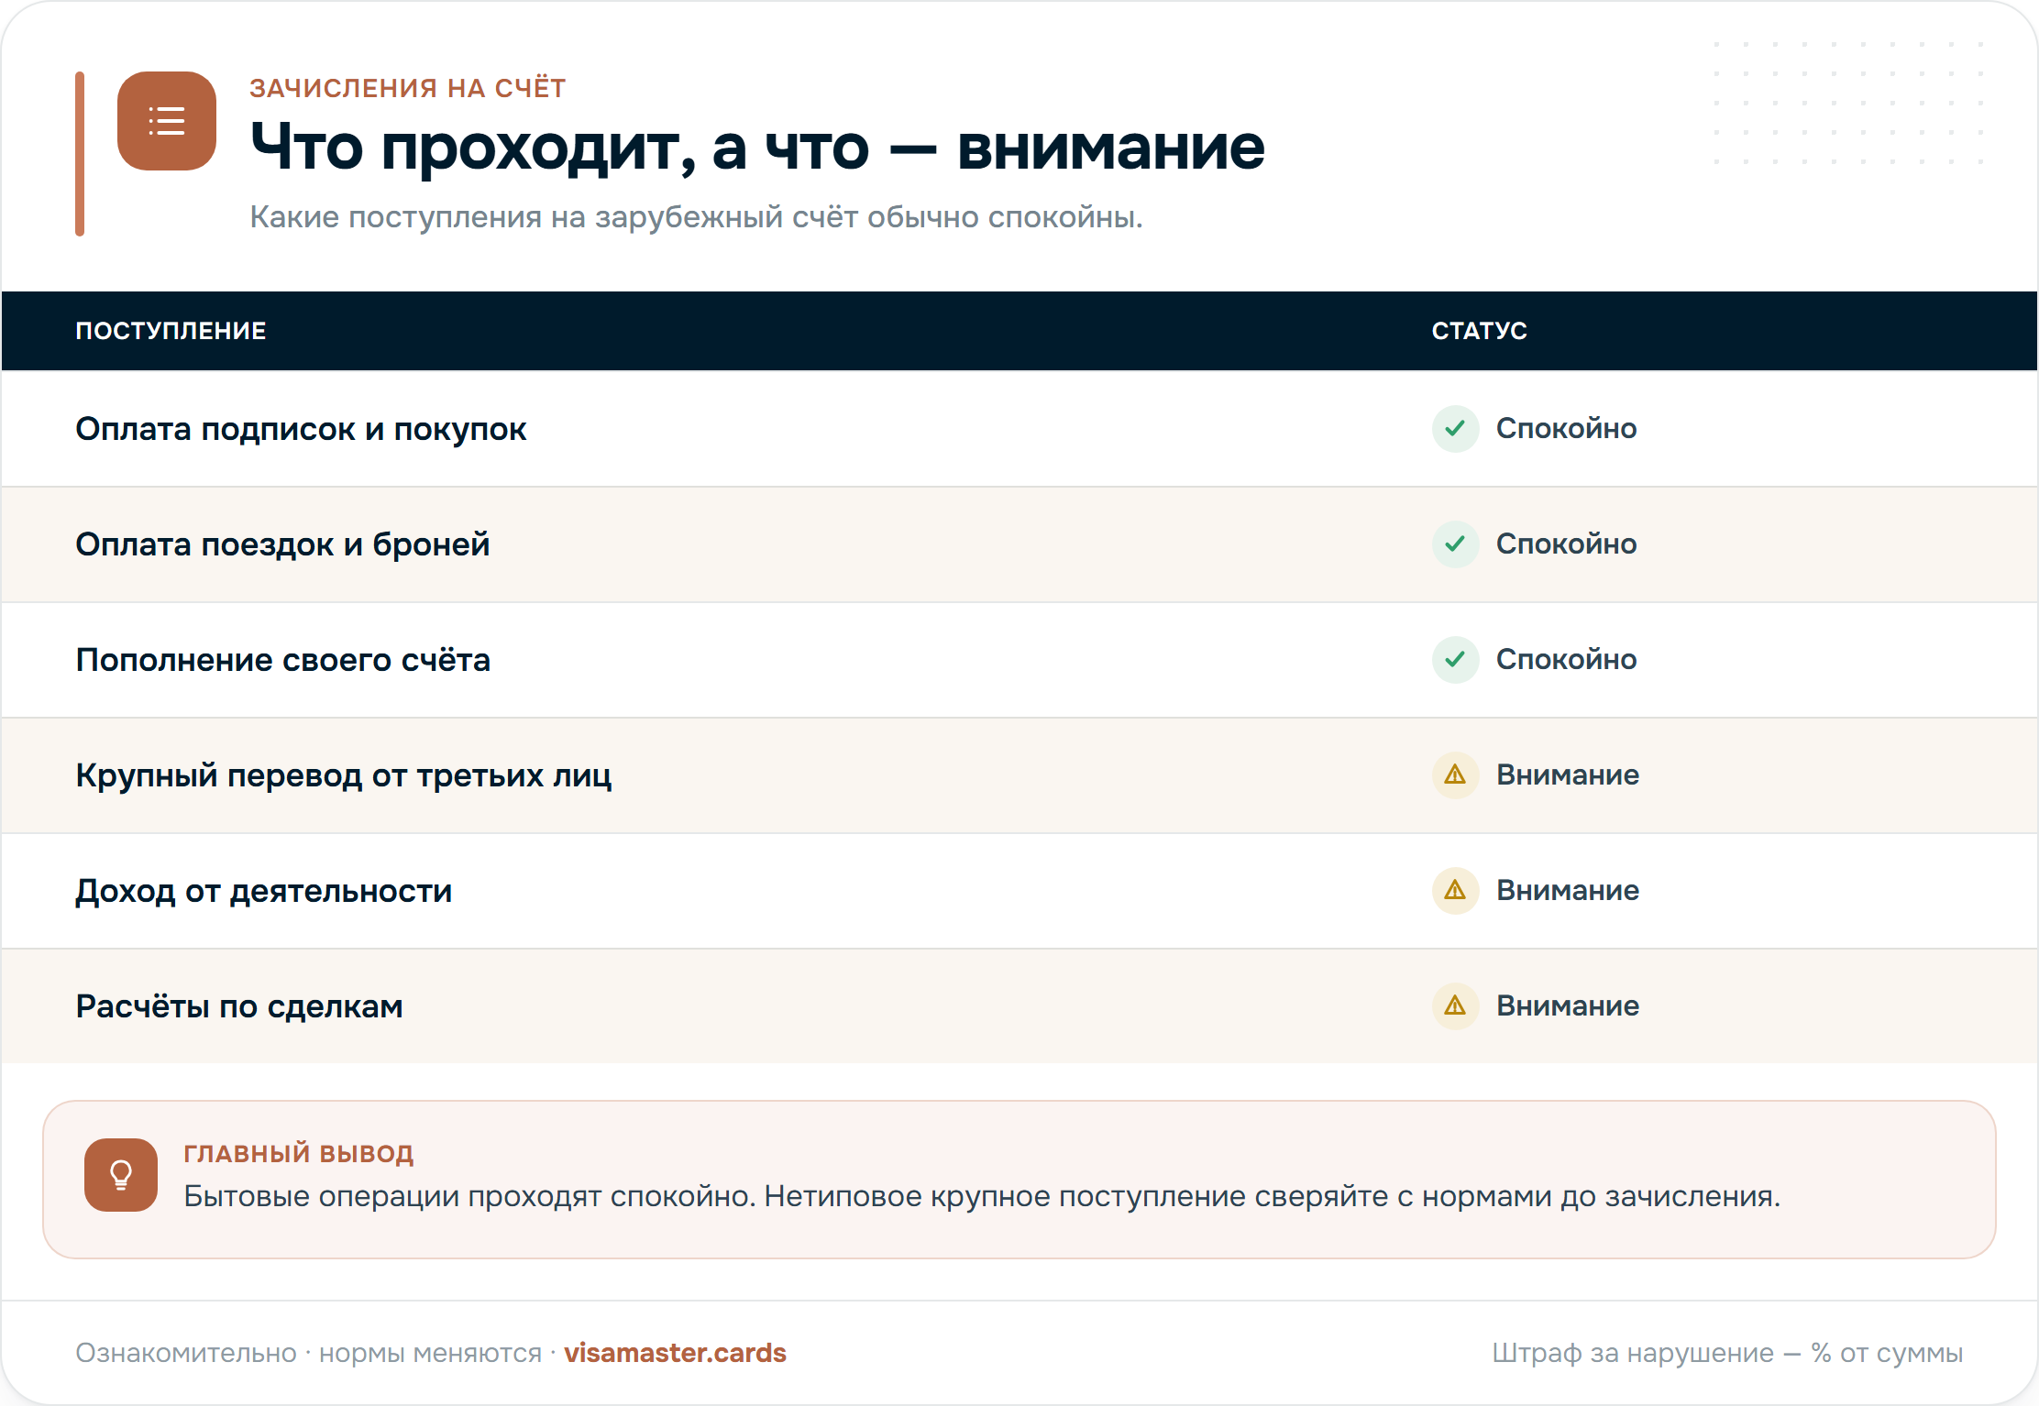Click the Внимание status for Крупный перевод
The height and width of the screenshot is (1406, 2039).
tap(1568, 775)
